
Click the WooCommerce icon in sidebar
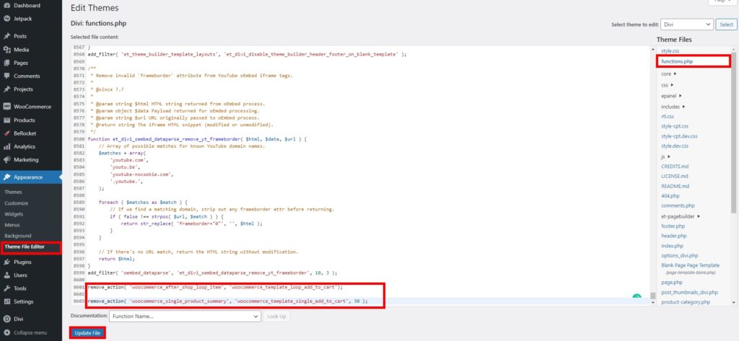pos(6,107)
